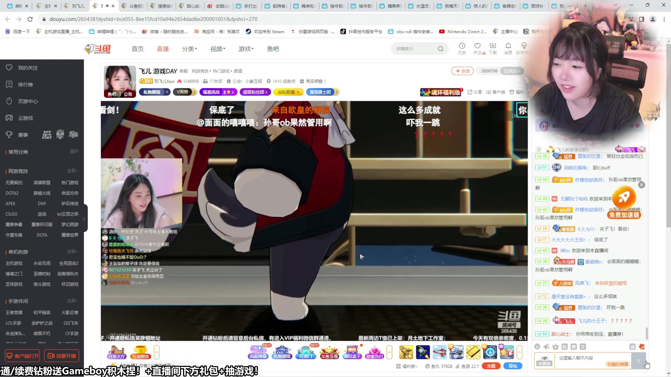Open 任务大厅 task hall icon
The height and width of the screenshot is (377, 671).
[117, 352]
